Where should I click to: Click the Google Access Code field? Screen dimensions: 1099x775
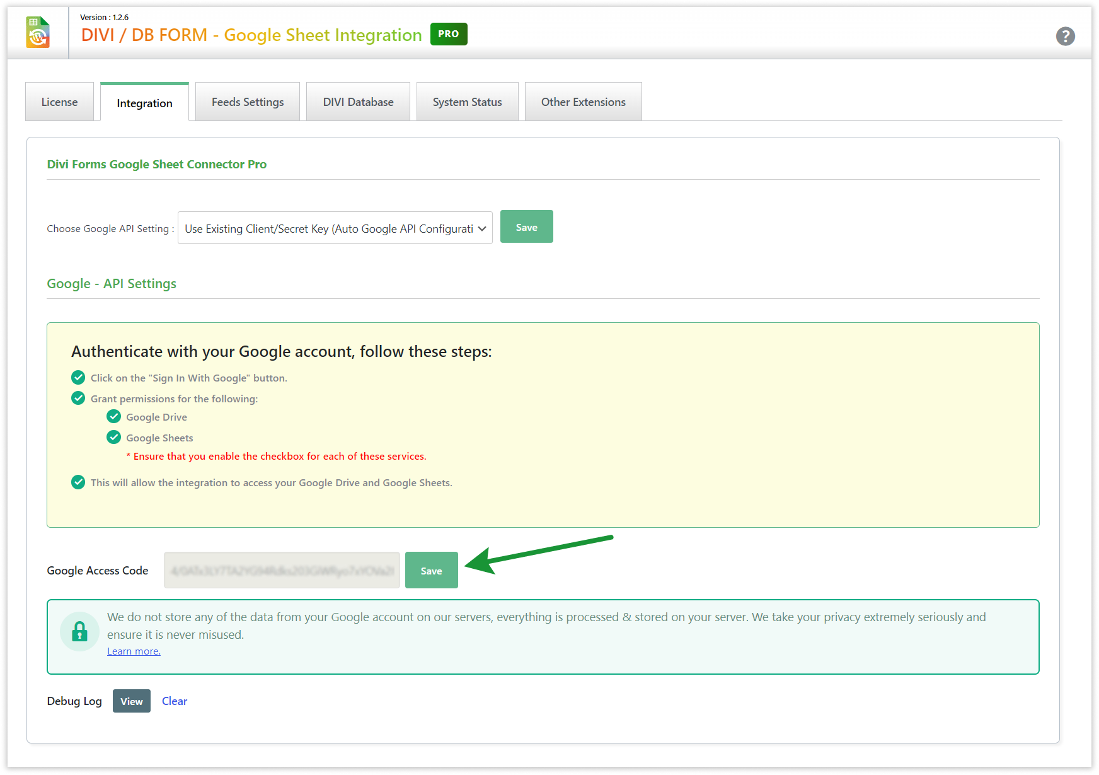point(282,571)
